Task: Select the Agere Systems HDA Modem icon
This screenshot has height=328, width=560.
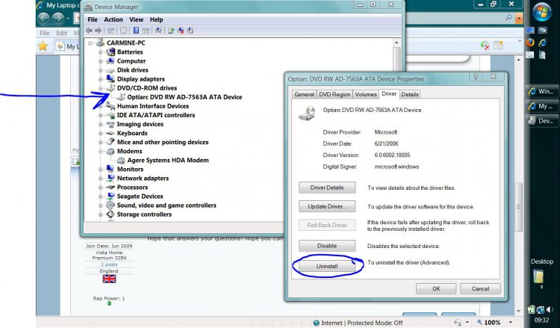Action: pos(121,160)
